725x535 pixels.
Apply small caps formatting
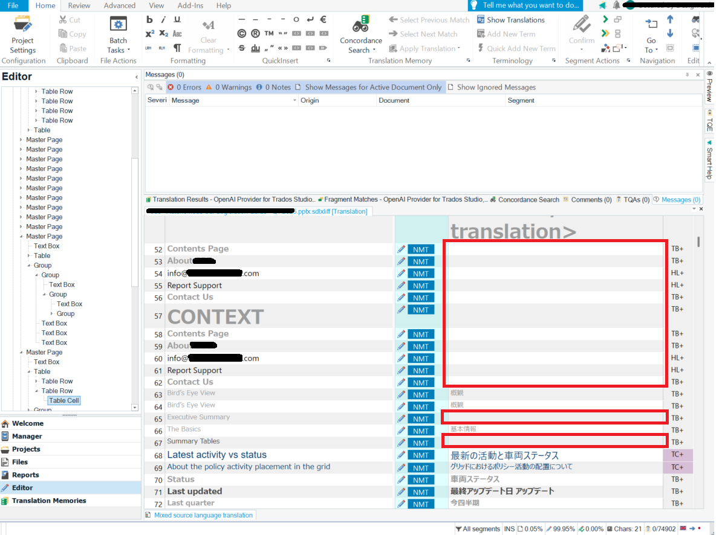click(177, 34)
